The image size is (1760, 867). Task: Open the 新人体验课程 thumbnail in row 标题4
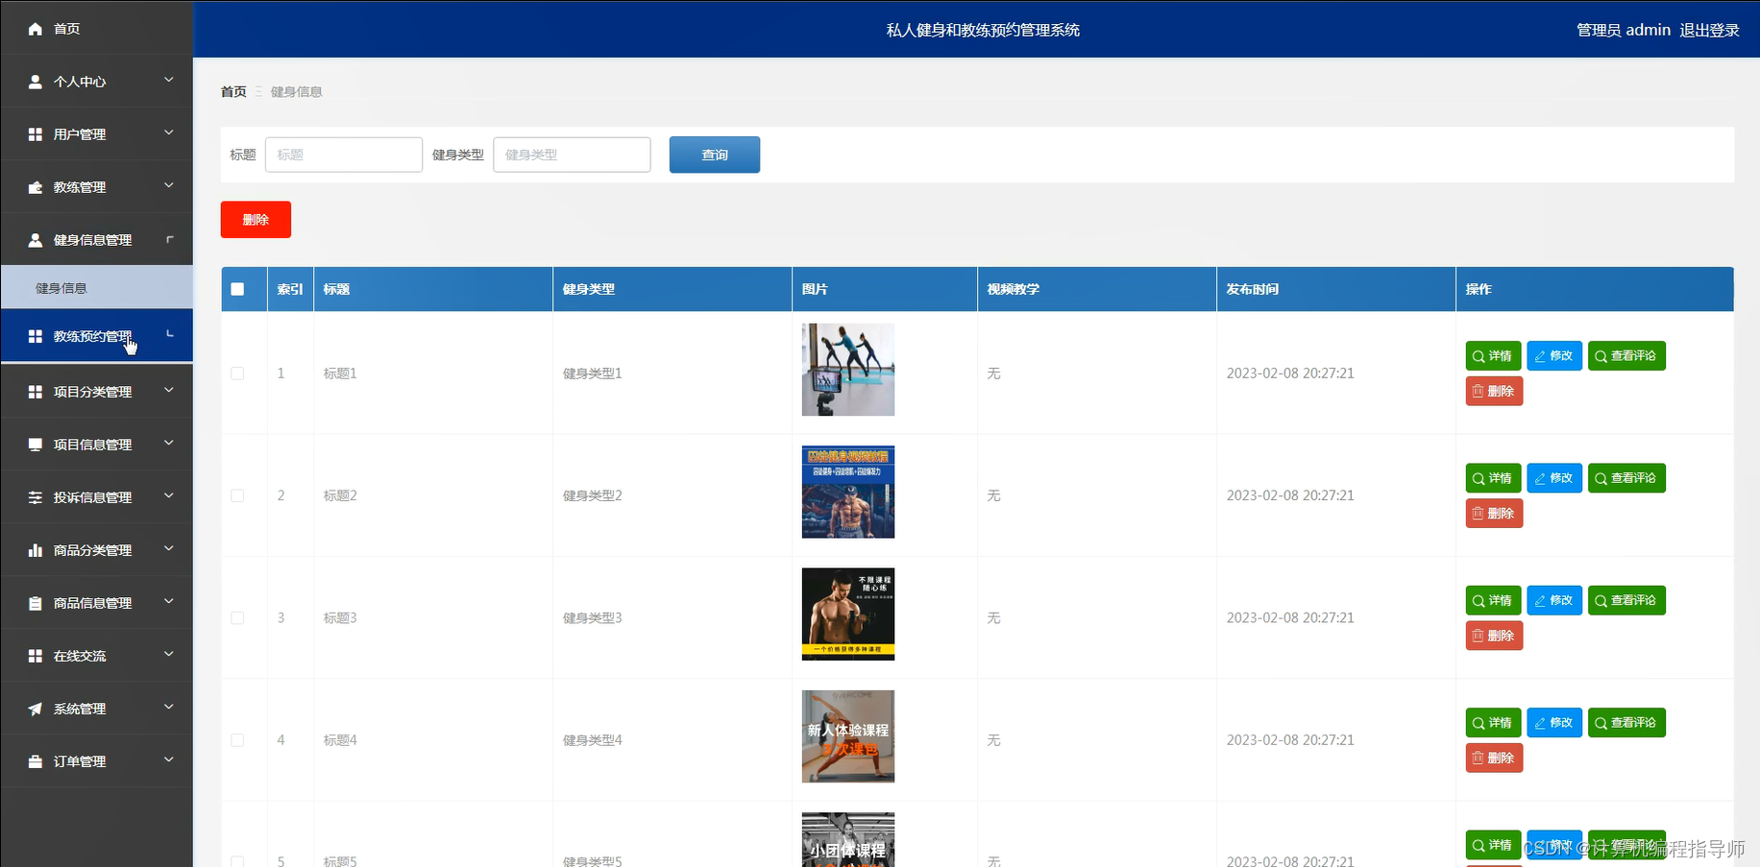pyautogui.click(x=848, y=736)
